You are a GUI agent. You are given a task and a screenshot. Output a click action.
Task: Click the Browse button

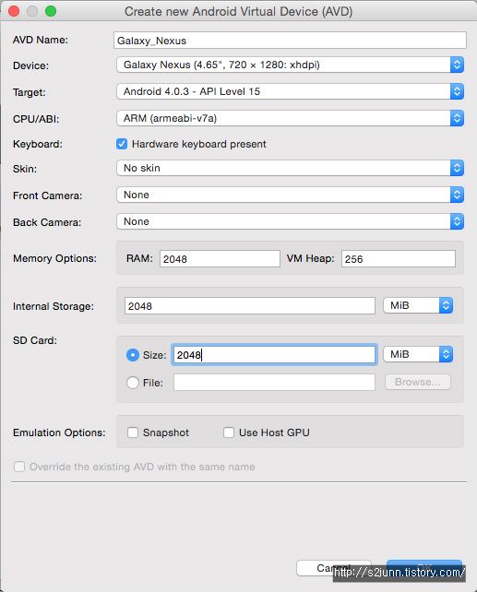(418, 382)
